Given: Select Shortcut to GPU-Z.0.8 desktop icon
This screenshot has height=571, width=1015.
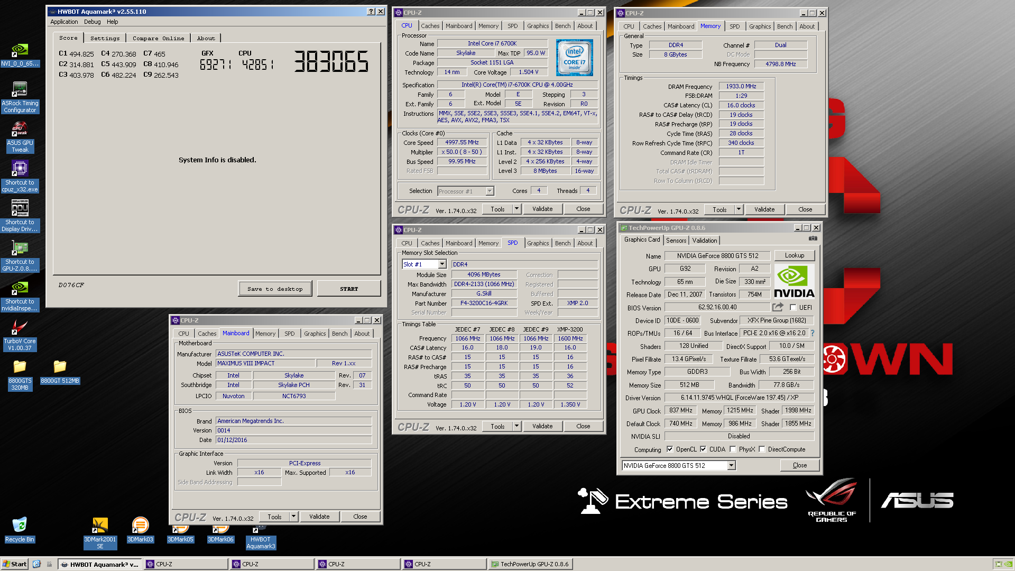Looking at the screenshot, I should click(20, 256).
